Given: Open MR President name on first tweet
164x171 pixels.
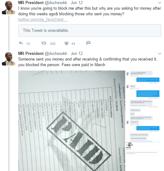Looking at the screenshot, I should click(x=31, y=2).
